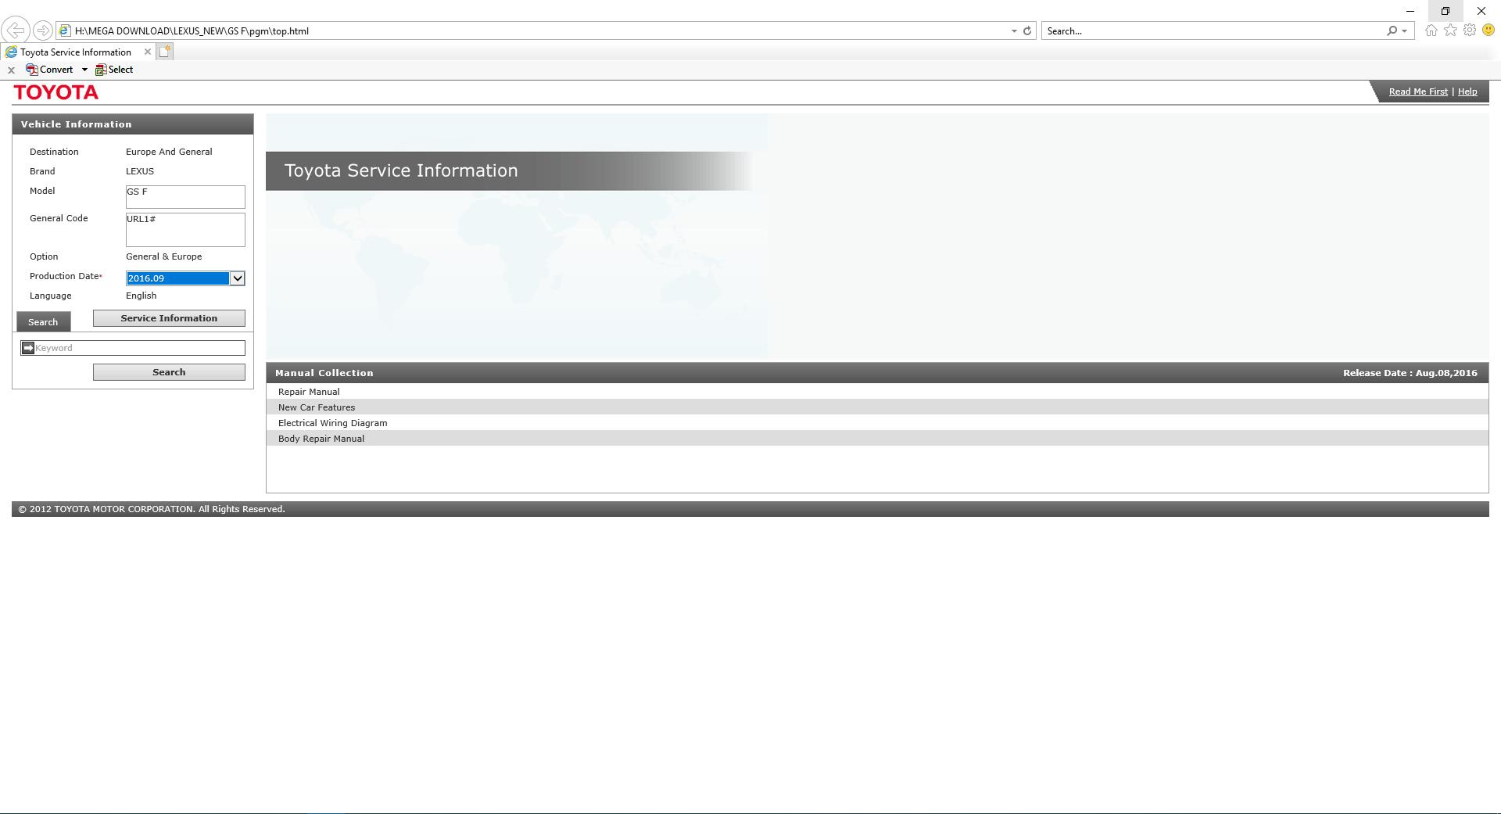The image size is (1501, 814).
Task: Click the General Code field URL1#
Action: point(185,230)
